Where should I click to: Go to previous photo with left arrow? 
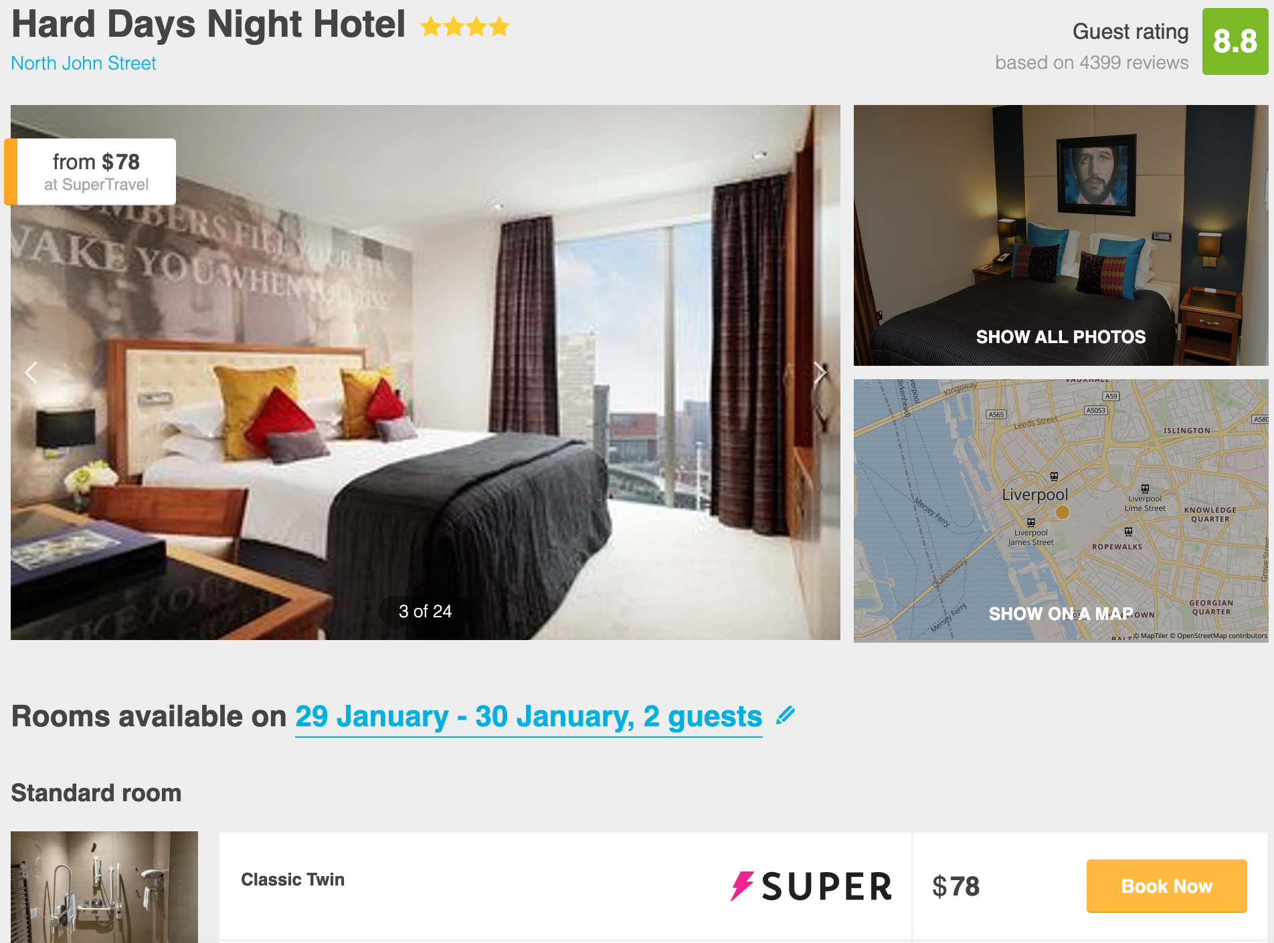31,373
